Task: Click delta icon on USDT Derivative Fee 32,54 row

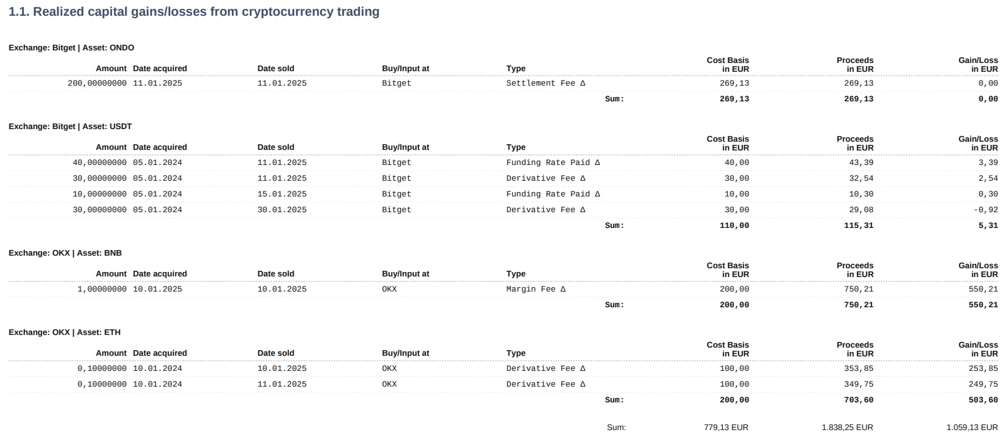Action: [583, 178]
